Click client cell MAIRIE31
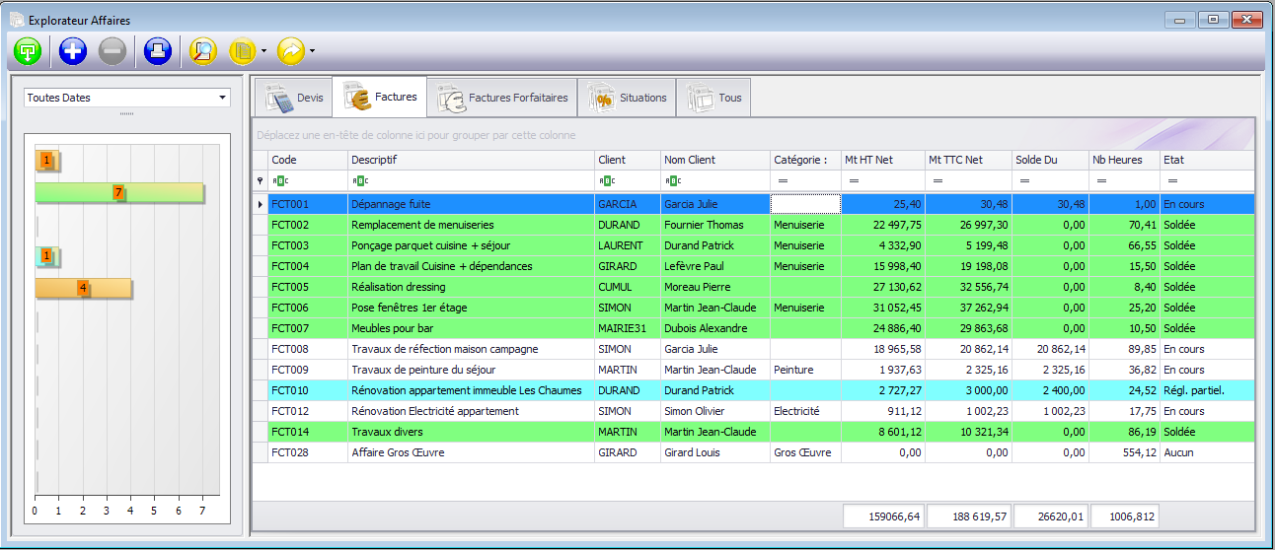The height and width of the screenshot is (550, 1275). [628, 328]
